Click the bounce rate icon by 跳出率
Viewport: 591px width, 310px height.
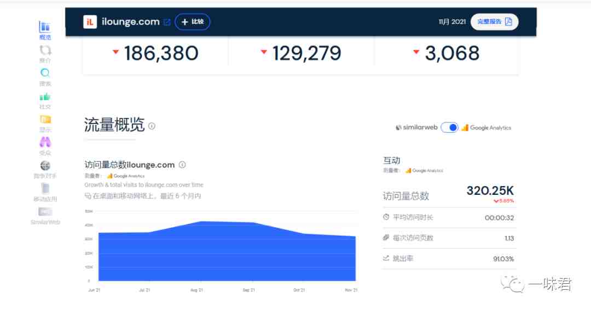[x=386, y=258]
